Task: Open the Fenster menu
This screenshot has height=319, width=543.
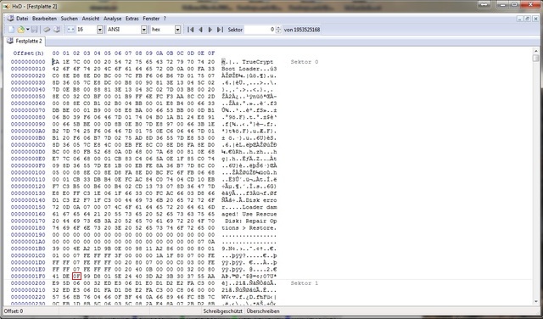Action: tap(151, 19)
